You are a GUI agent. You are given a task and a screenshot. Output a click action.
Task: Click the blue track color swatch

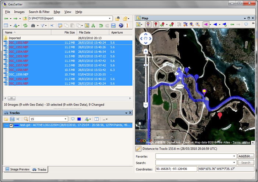click(79, 119)
